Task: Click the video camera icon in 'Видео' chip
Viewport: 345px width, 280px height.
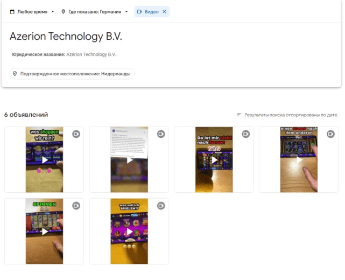Action: [139, 12]
